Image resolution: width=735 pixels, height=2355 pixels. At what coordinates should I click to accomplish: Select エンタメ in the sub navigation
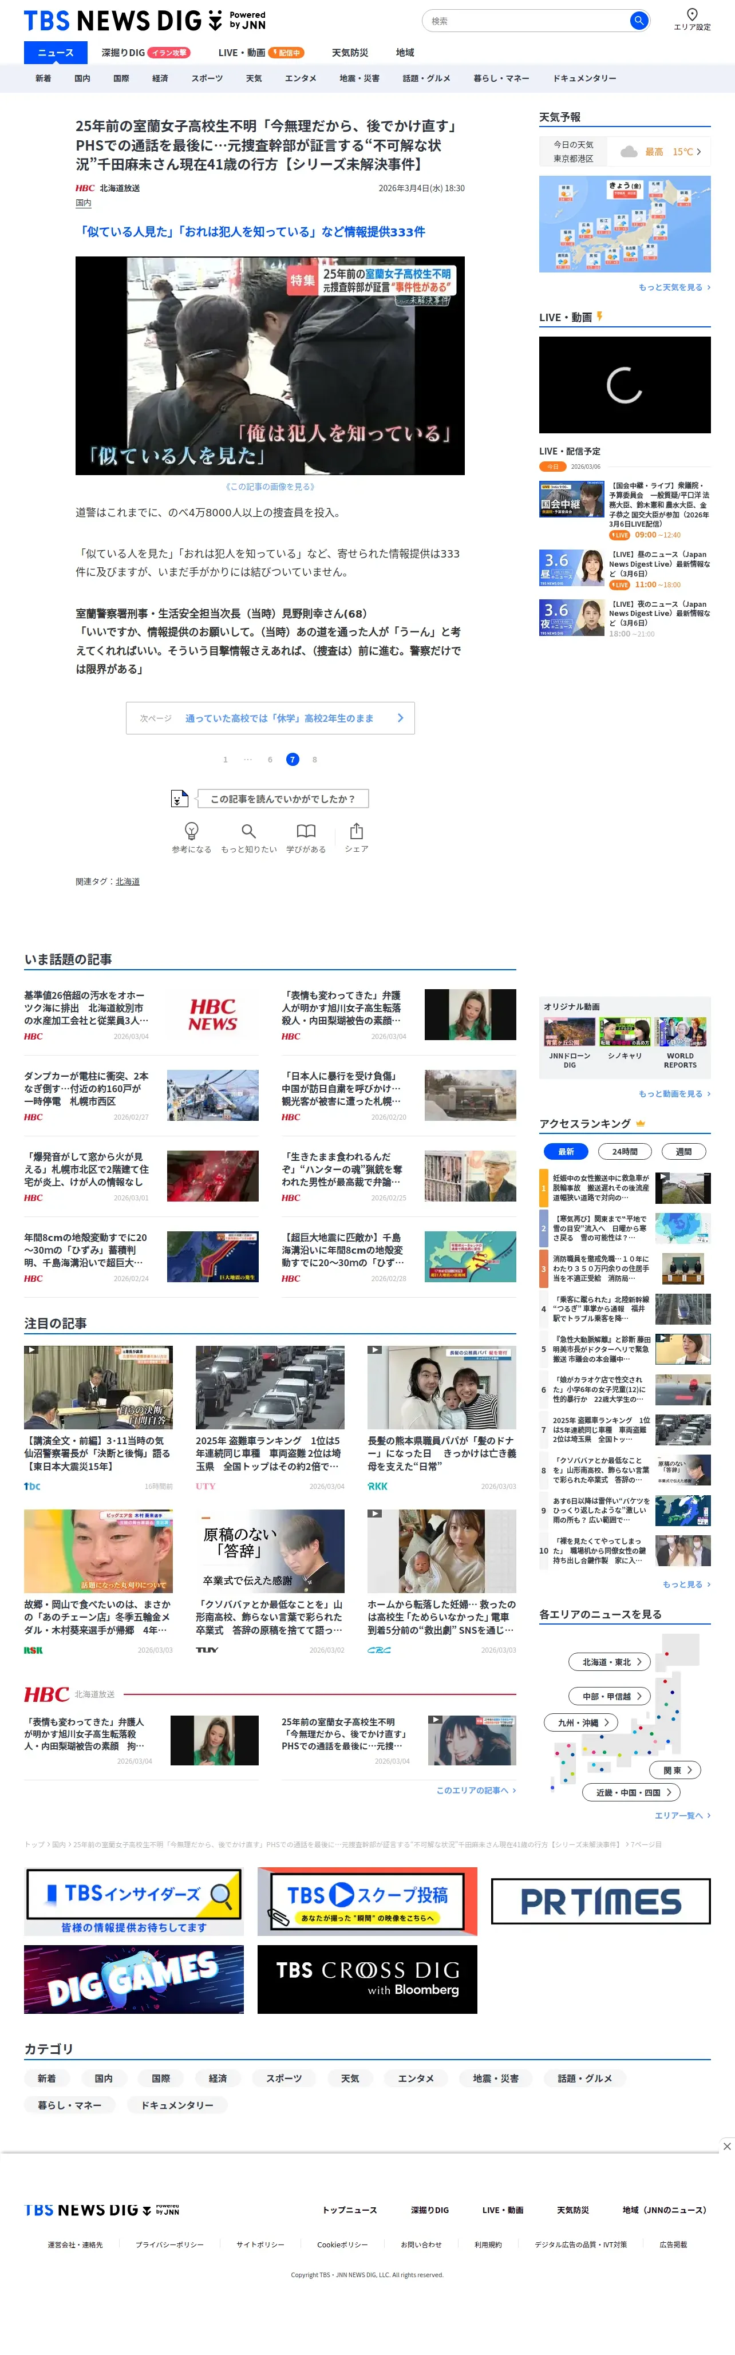[x=301, y=78]
